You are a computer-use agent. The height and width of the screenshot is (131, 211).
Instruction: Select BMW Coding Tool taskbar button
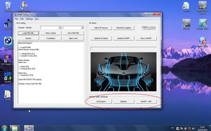coord(29,128)
